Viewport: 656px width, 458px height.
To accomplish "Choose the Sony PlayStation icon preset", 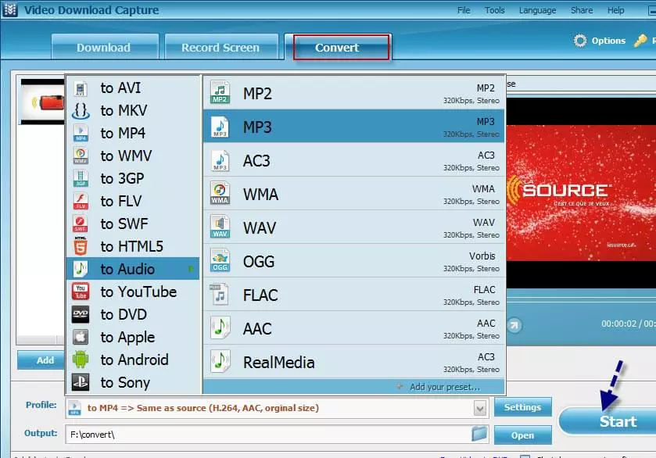I will 81,382.
